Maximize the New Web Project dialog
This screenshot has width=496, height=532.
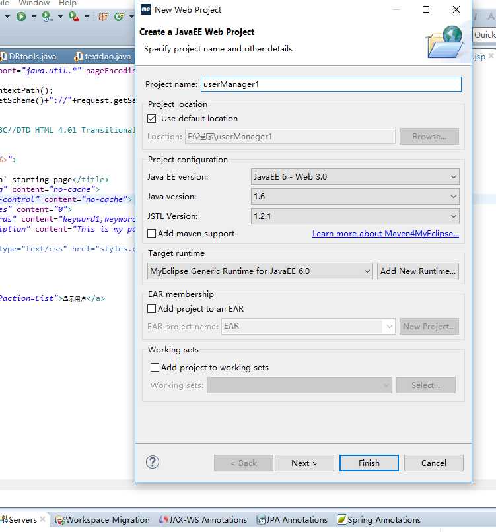426,9
